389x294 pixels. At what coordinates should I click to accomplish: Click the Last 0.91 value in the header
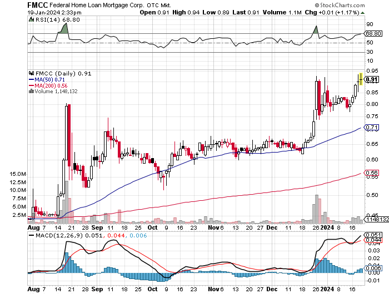pyautogui.click(x=246, y=12)
